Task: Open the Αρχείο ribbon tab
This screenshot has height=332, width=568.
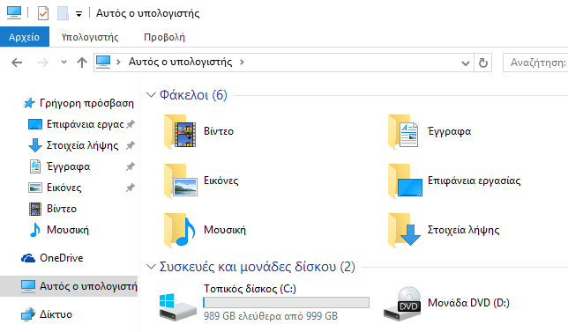Action: pos(25,37)
